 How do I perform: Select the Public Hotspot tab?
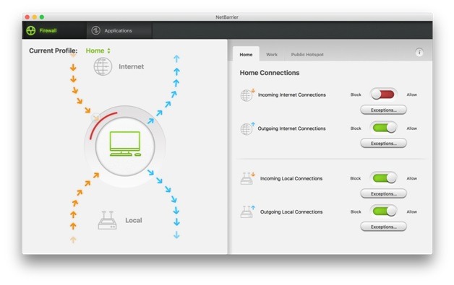[307, 54]
